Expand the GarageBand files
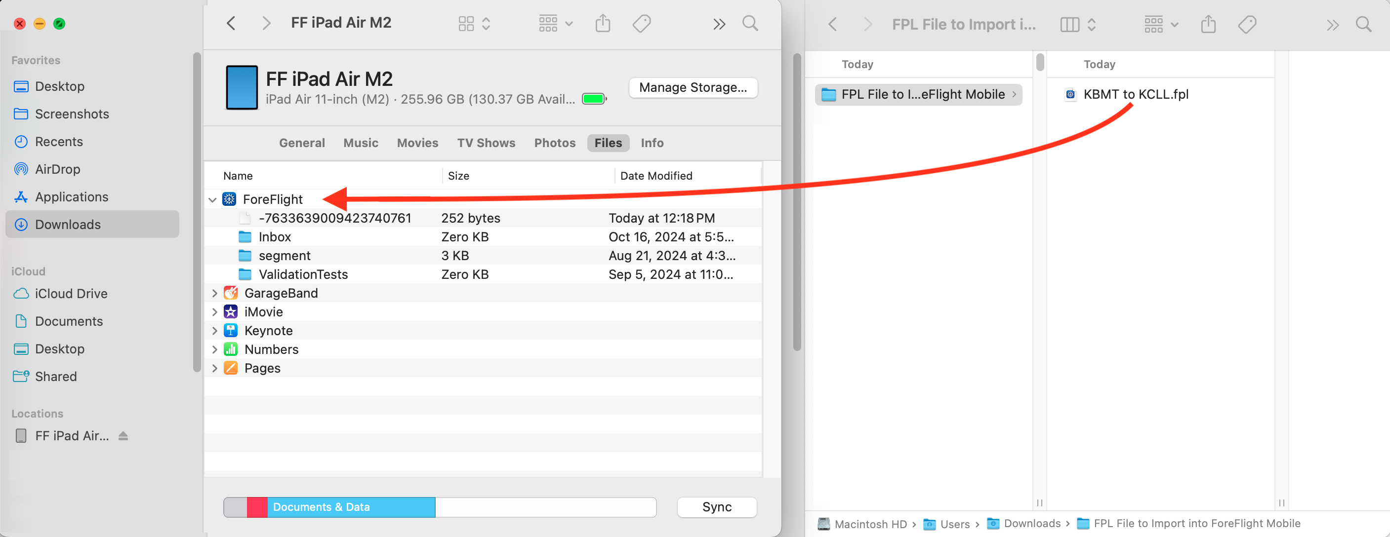Image resolution: width=1390 pixels, height=537 pixels. (214, 293)
